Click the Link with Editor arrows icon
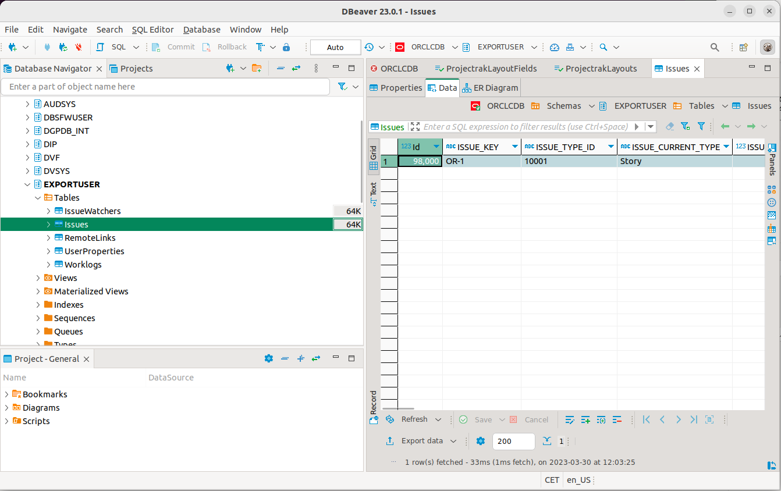Image resolution: width=781 pixels, height=491 pixels. coord(296,68)
